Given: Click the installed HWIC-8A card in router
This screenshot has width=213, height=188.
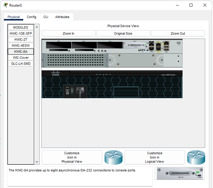Looking at the screenshot, I should (135, 45).
